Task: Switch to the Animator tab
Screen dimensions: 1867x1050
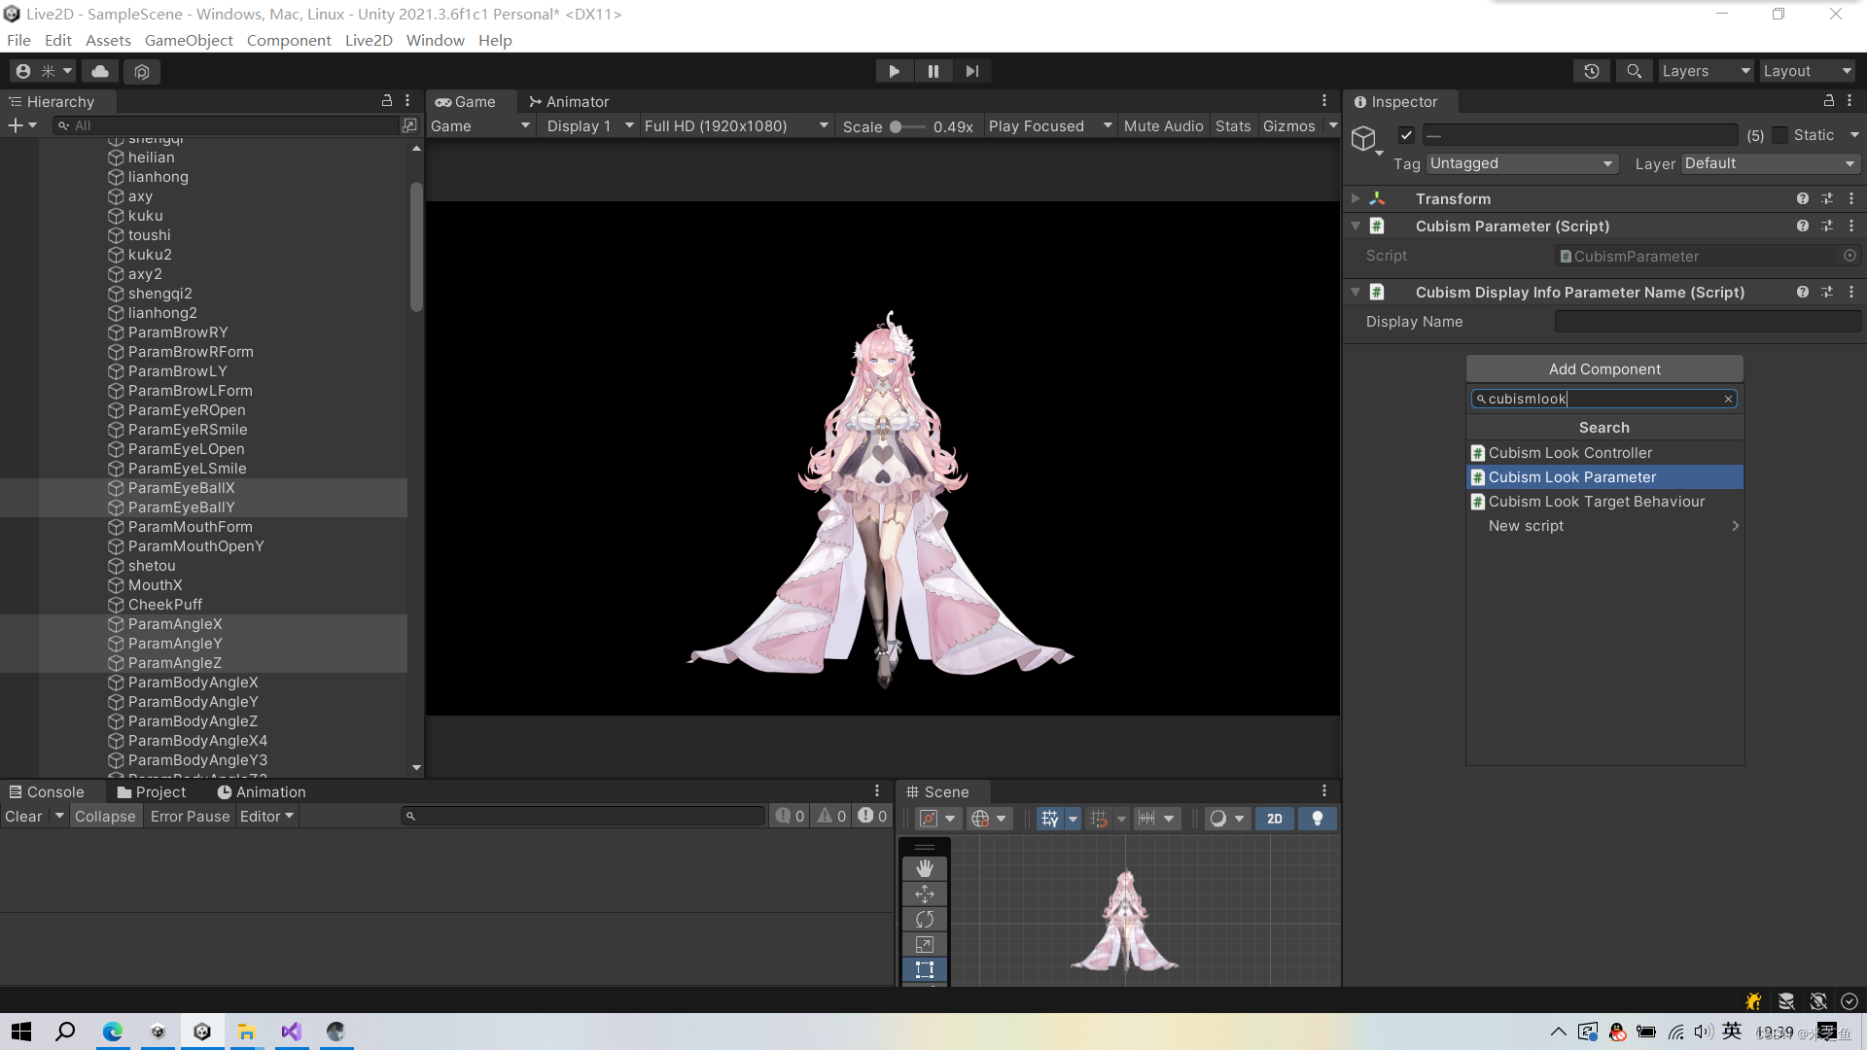Action: tap(568, 101)
